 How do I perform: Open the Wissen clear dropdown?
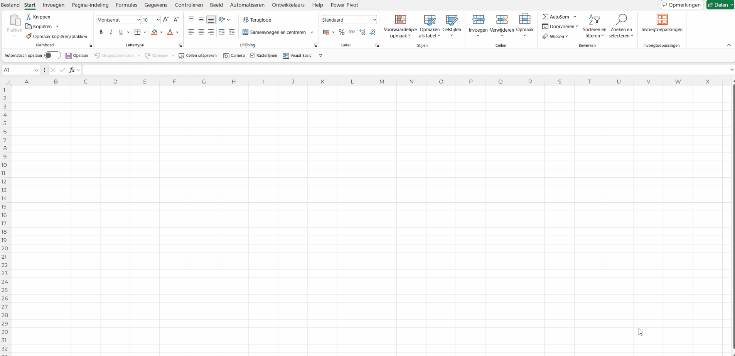(555, 36)
